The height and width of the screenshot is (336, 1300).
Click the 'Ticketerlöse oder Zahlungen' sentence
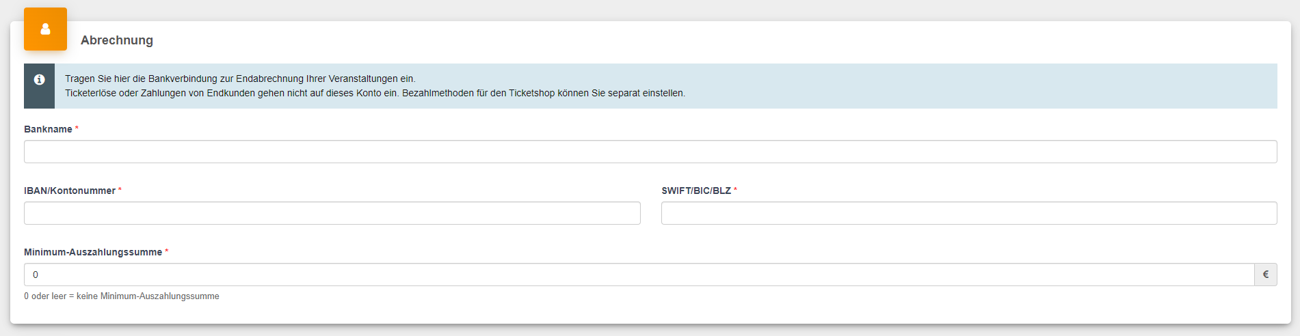click(232, 93)
